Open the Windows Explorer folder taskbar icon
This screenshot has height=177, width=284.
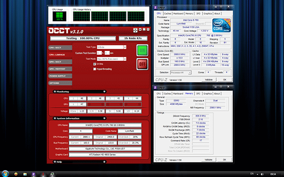click(x=25, y=174)
